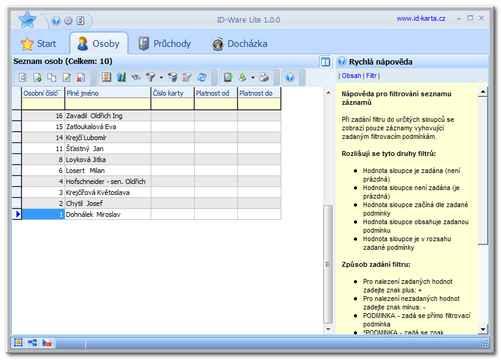Click the printer icon in toolbar
501x360 pixels.
[264, 77]
